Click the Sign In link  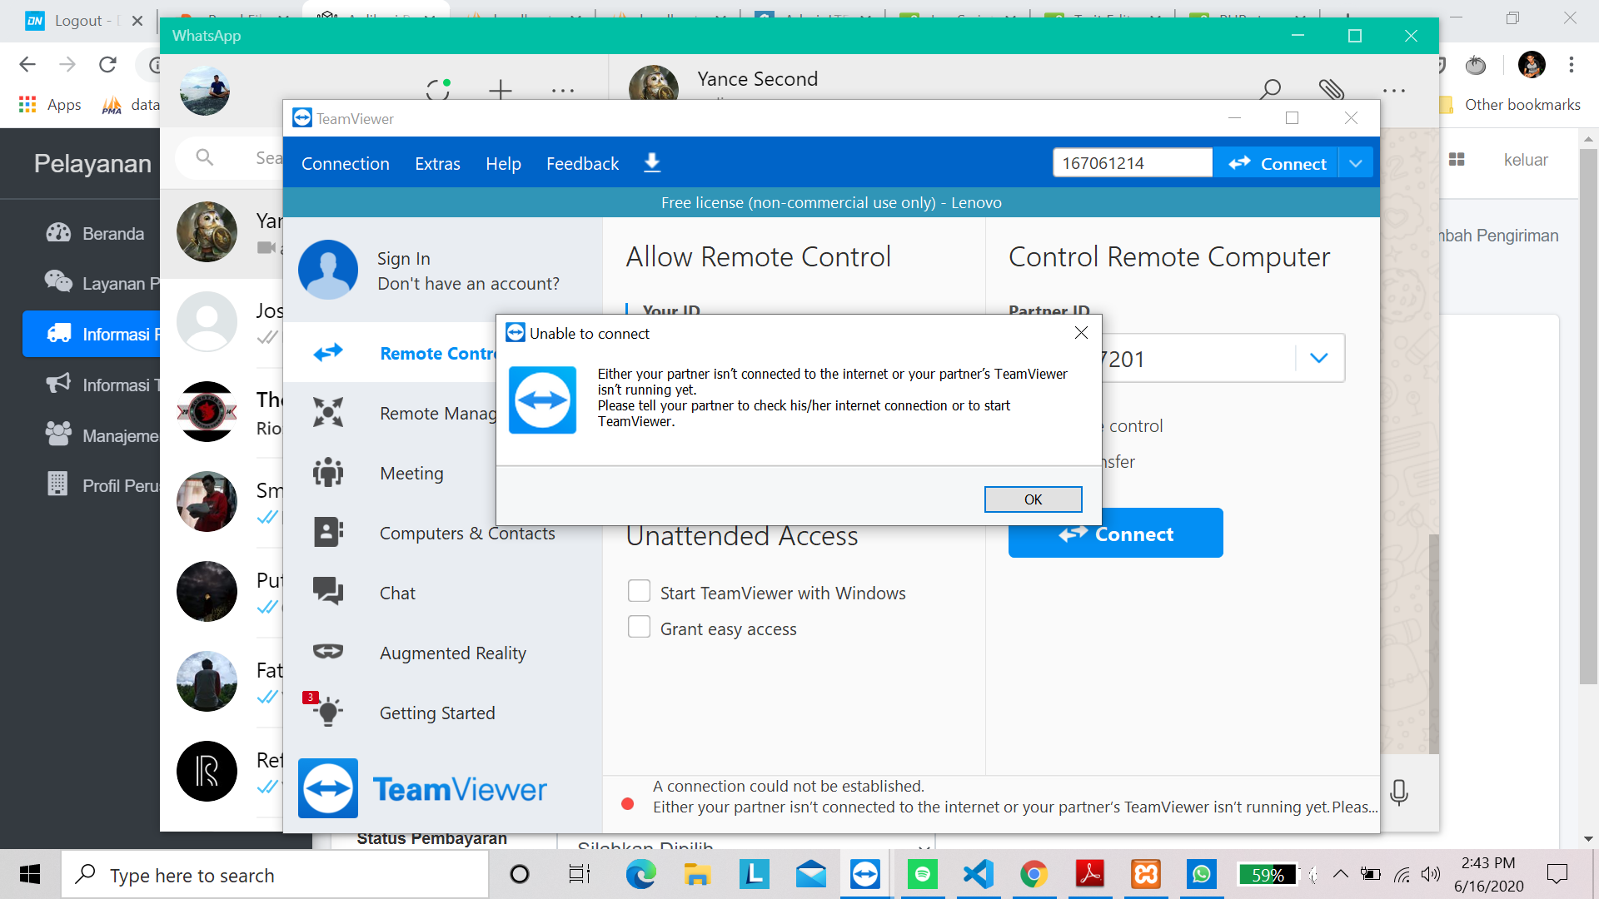(x=403, y=258)
